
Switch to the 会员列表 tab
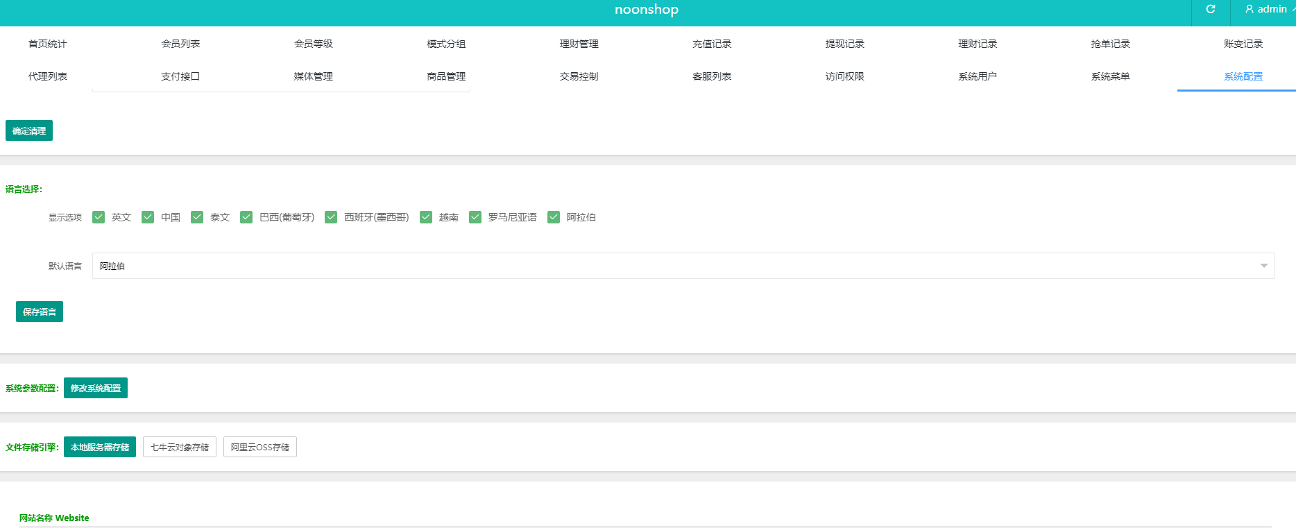point(180,44)
